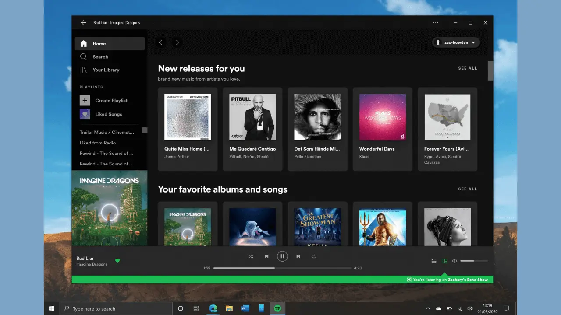
Task: Unlike Bad Liar with the green heart
Action: (x=117, y=261)
